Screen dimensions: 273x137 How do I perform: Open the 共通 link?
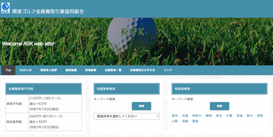click(185, 116)
